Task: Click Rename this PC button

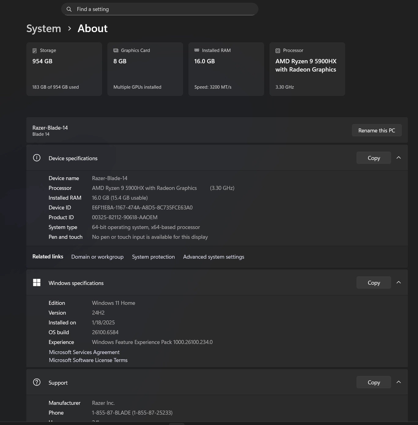Action: pyautogui.click(x=377, y=130)
